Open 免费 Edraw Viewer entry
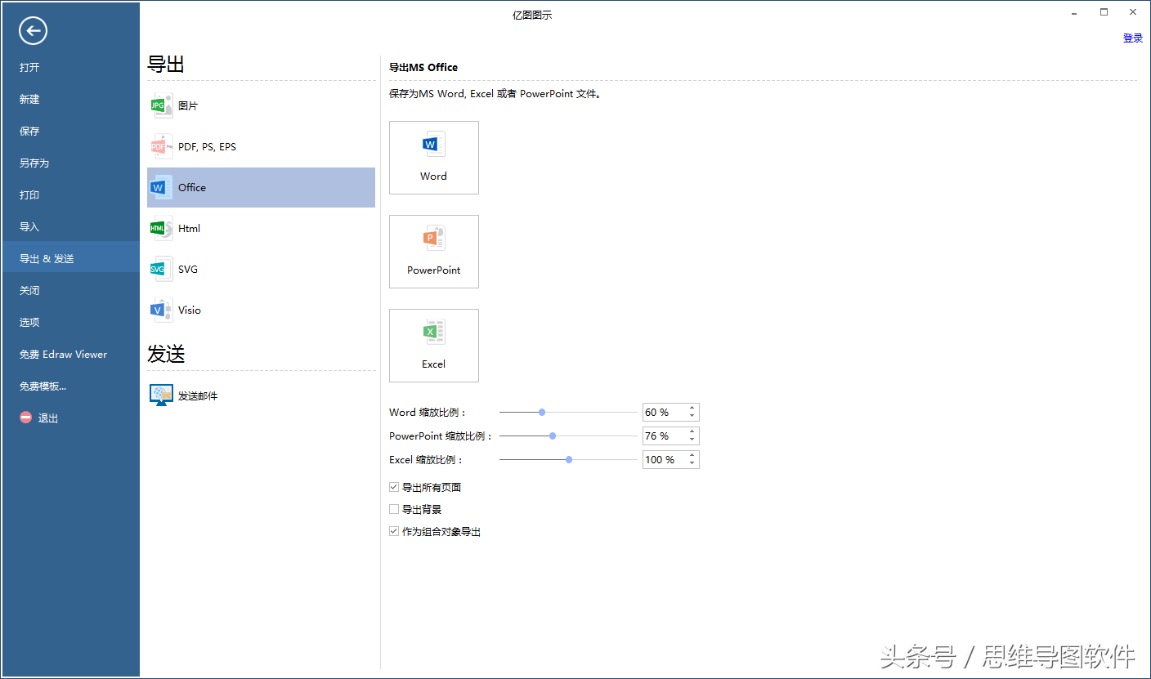 (70, 354)
